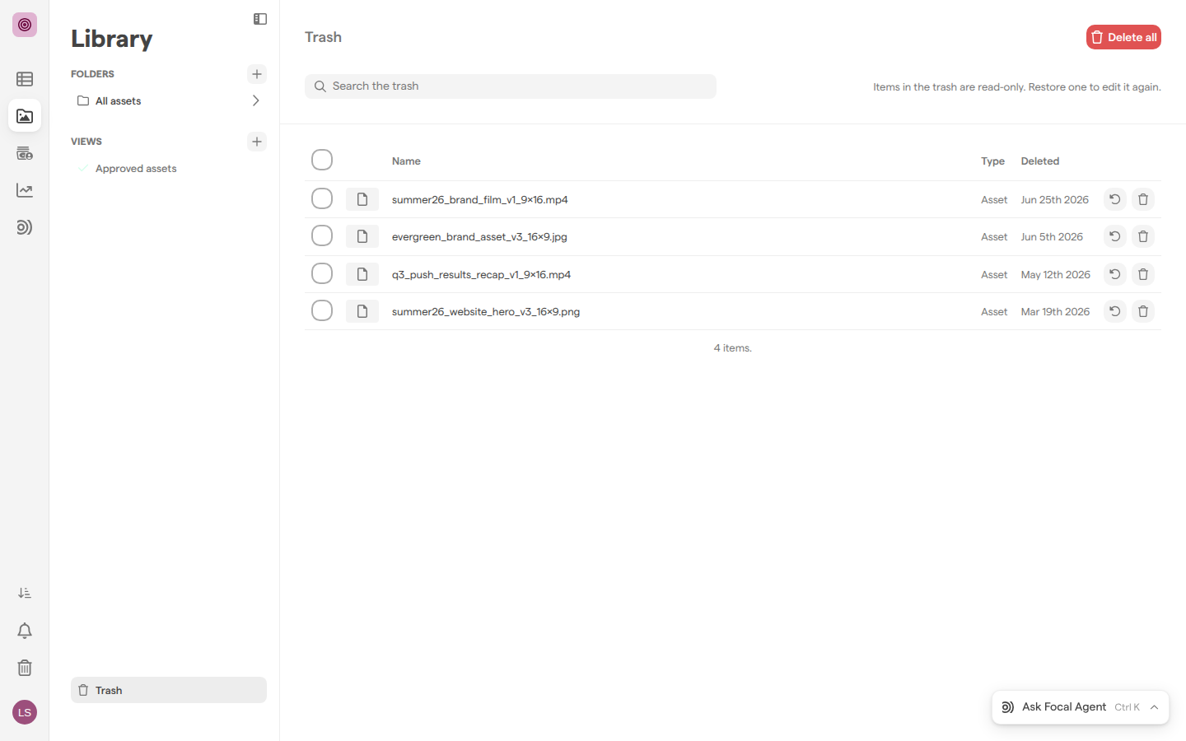This screenshot has width=1186, height=741.
Task: Expand the All assets folder chevron
Action: (x=255, y=100)
